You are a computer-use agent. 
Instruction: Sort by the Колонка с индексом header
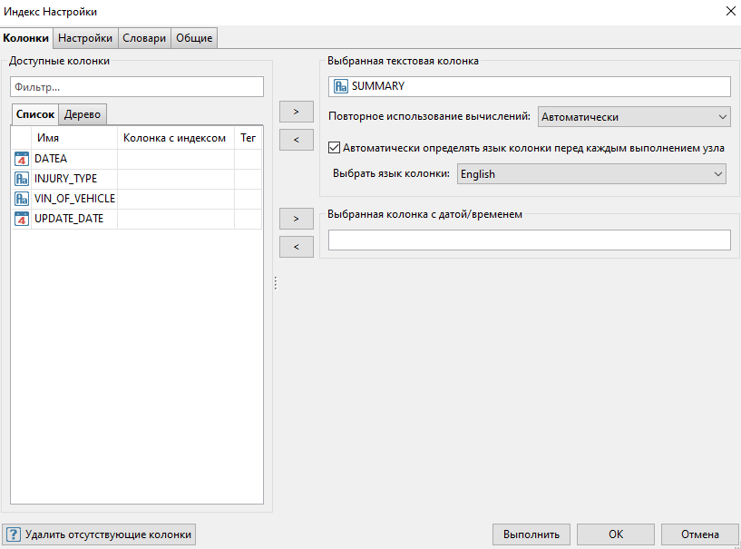pyautogui.click(x=174, y=138)
